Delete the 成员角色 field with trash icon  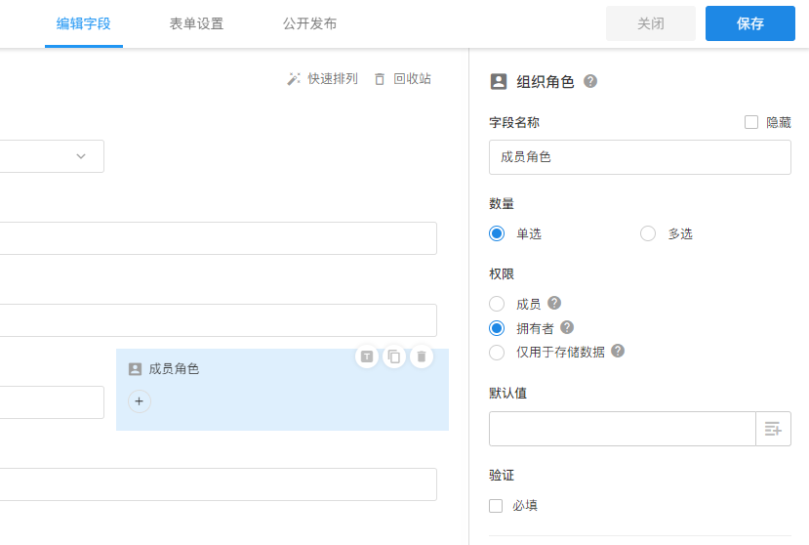421,356
